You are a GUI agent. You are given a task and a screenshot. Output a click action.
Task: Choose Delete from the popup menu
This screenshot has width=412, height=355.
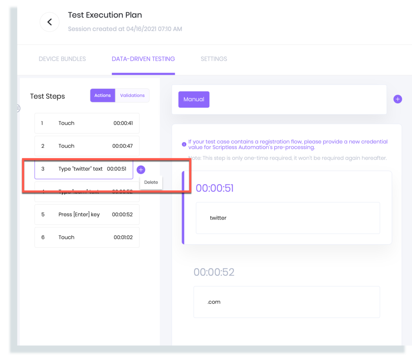point(151,182)
